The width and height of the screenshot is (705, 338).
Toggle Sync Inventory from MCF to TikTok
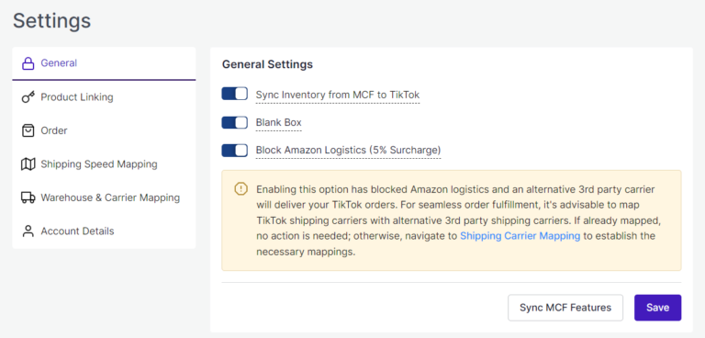(x=235, y=94)
